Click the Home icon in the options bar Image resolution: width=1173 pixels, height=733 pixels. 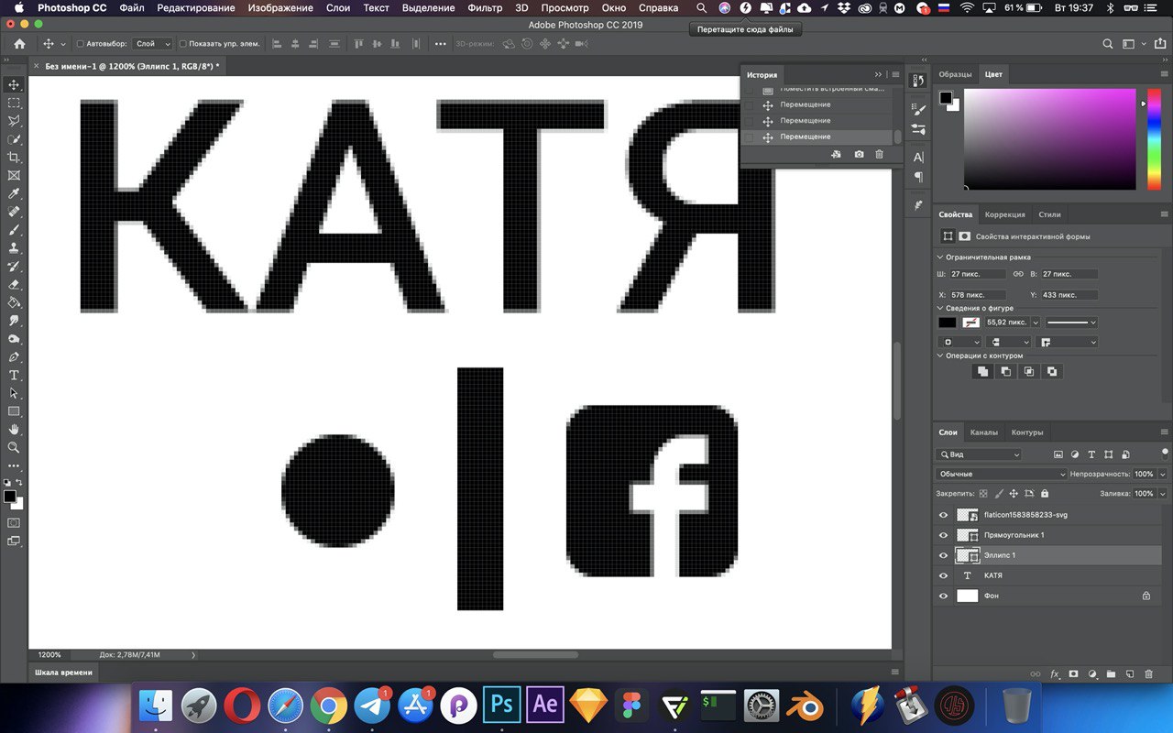tap(19, 44)
